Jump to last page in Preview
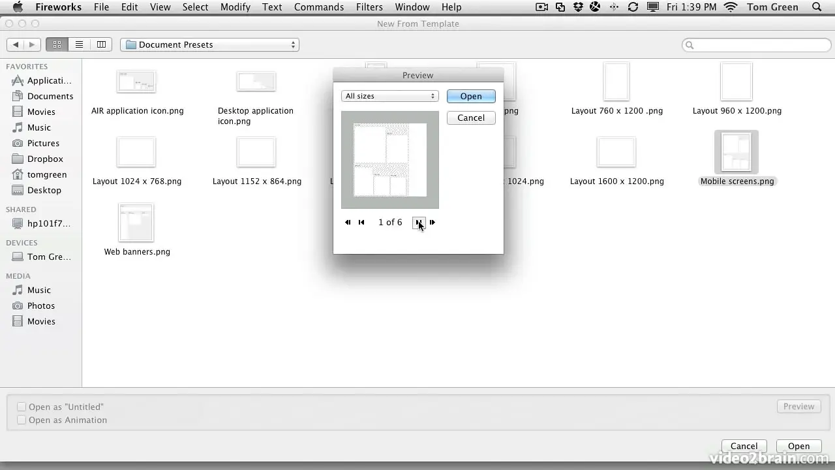The width and height of the screenshot is (835, 470). click(432, 222)
